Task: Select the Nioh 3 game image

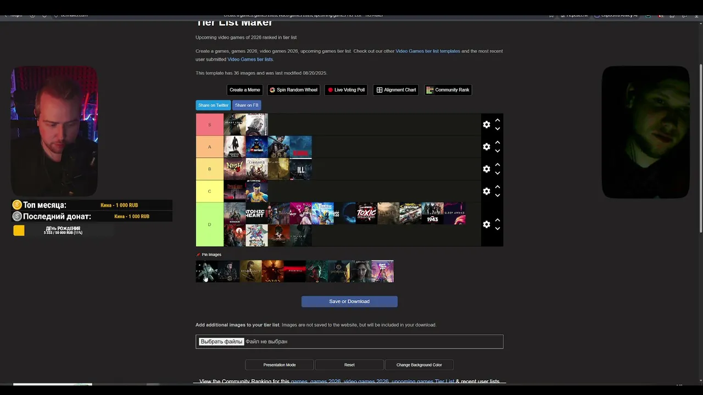Action: point(235,169)
